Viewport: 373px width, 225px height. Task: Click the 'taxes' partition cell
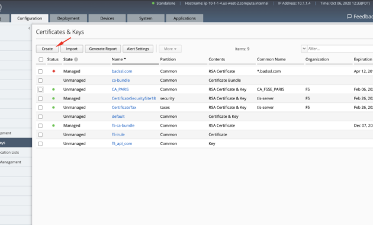coord(165,108)
